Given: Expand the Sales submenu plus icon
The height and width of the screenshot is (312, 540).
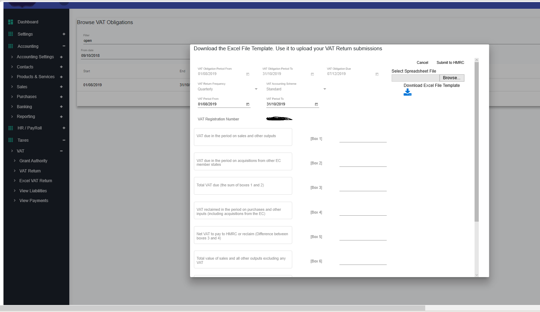Looking at the screenshot, I should pos(61,87).
